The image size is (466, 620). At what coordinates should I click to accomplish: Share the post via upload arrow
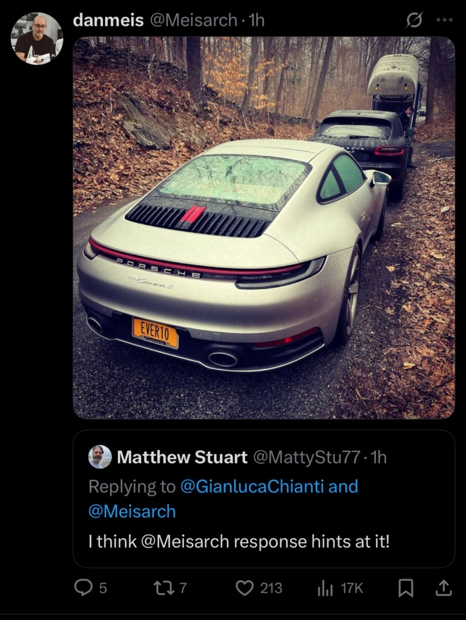click(444, 588)
